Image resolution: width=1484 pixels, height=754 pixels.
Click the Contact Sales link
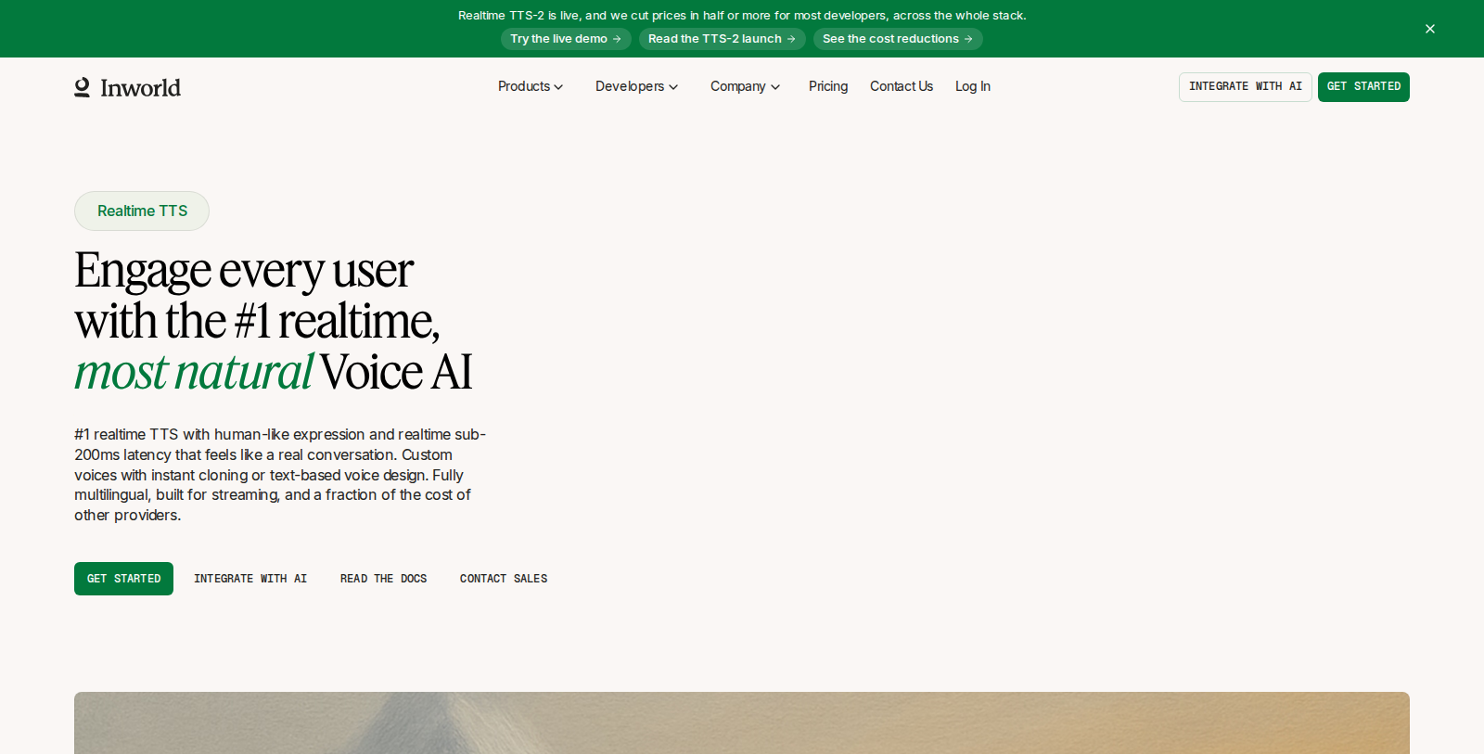(504, 579)
